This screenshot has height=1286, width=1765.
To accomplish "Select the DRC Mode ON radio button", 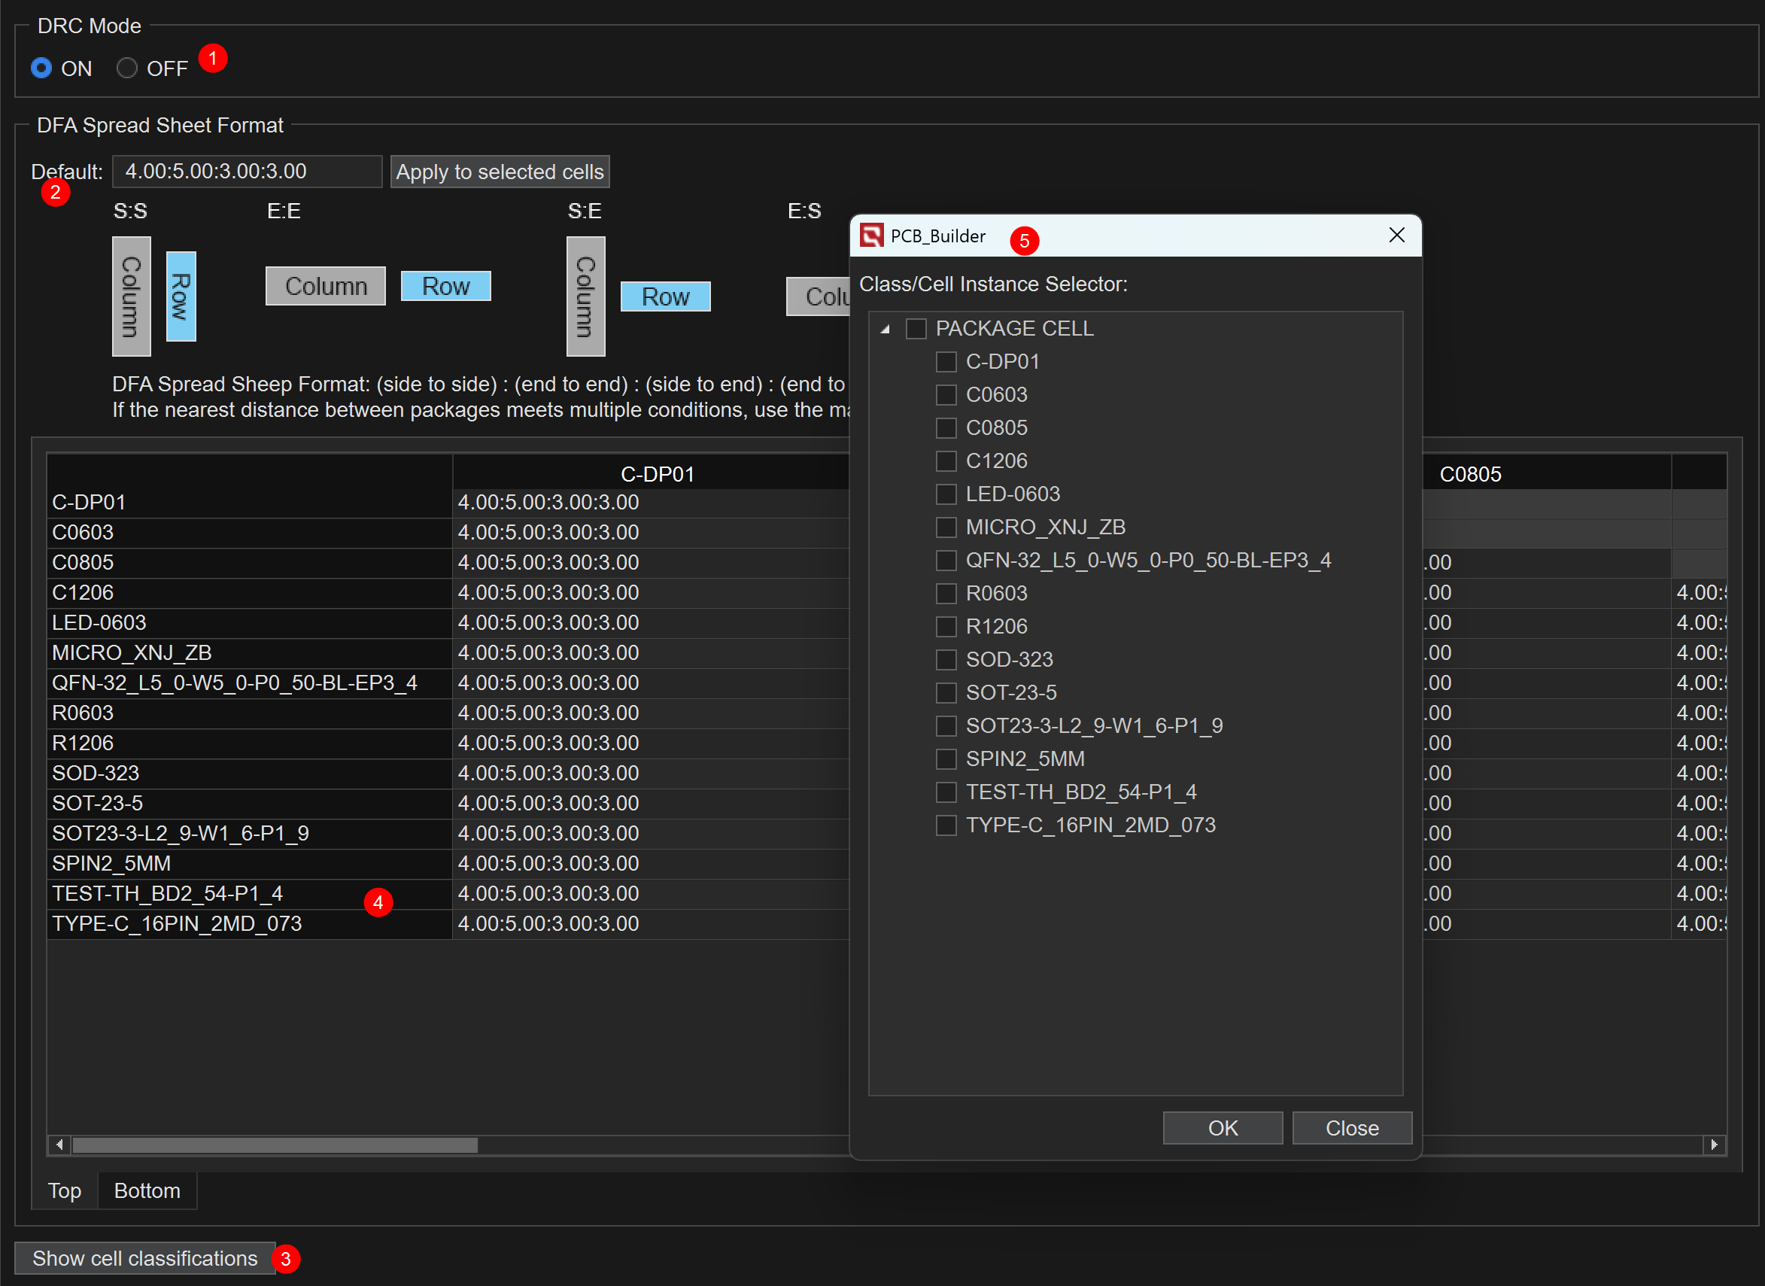I will 41,68.
